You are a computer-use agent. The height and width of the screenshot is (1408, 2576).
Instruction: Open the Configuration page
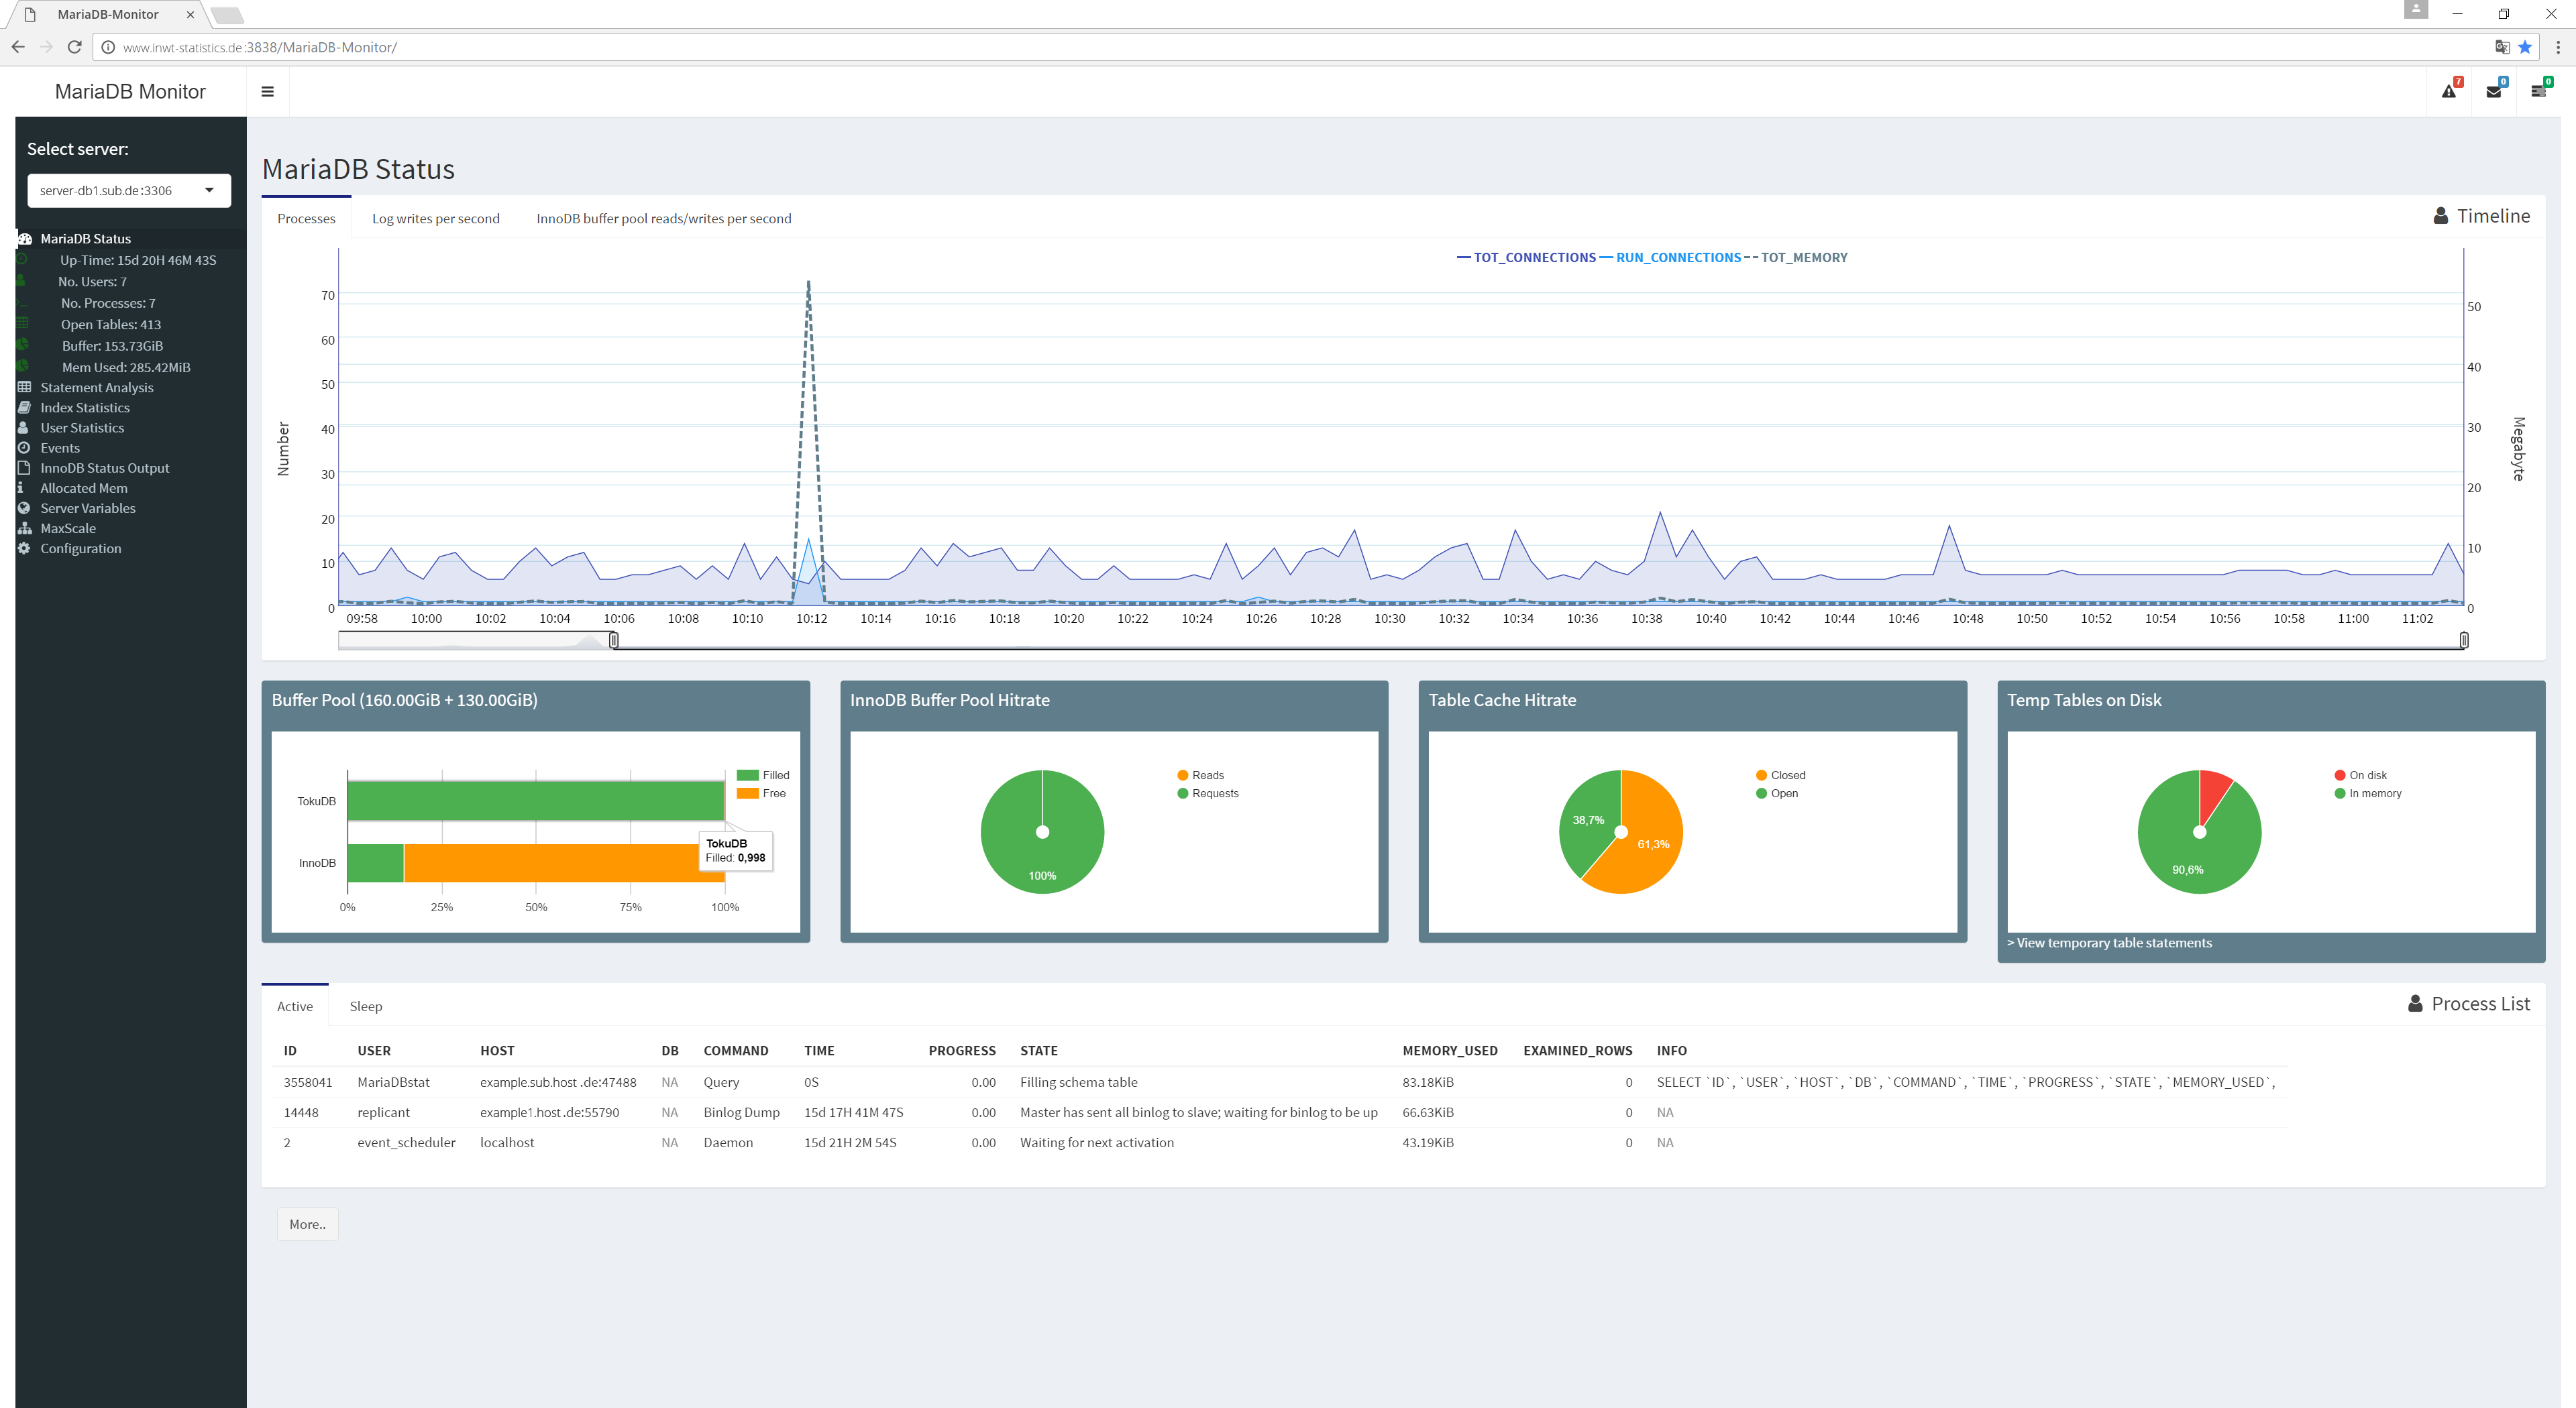[81, 548]
